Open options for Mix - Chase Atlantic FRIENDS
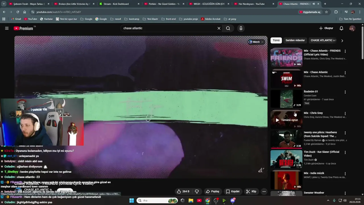 (345, 51)
